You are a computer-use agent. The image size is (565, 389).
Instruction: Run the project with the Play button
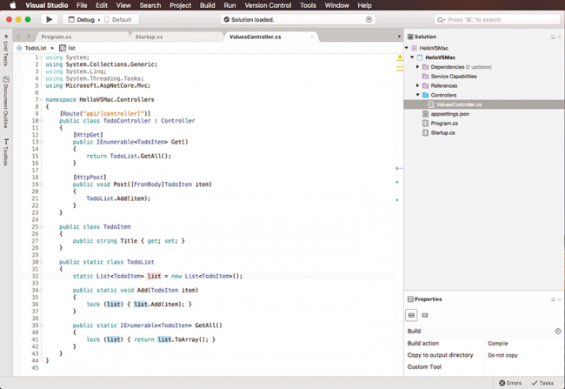coord(49,19)
